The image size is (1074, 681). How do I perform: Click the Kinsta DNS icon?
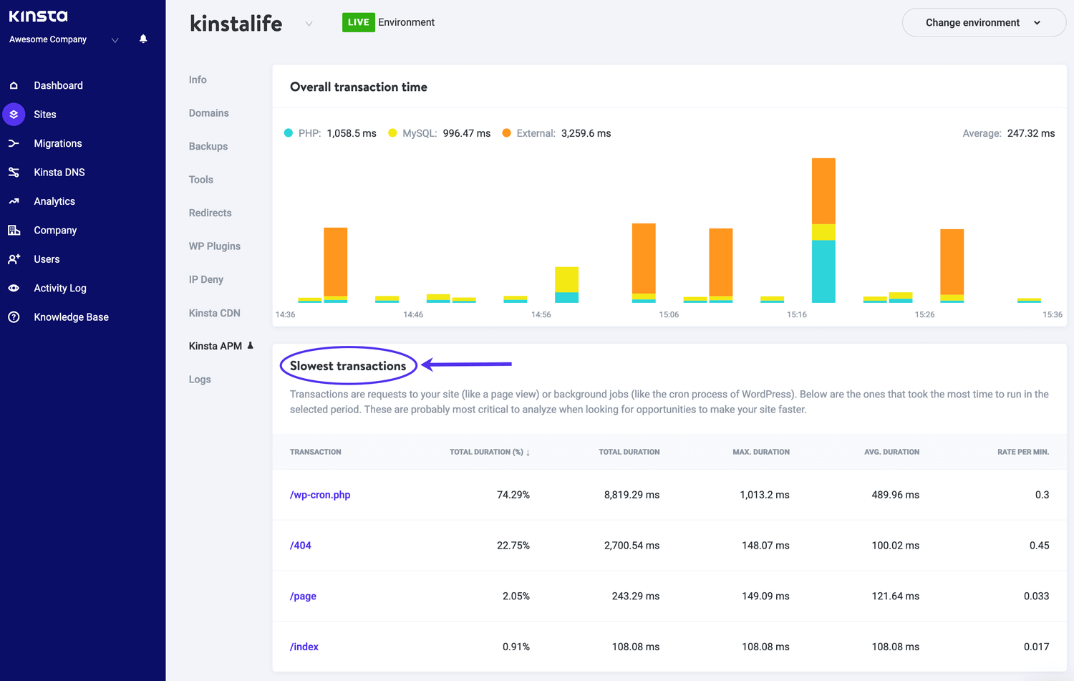pos(14,173)
